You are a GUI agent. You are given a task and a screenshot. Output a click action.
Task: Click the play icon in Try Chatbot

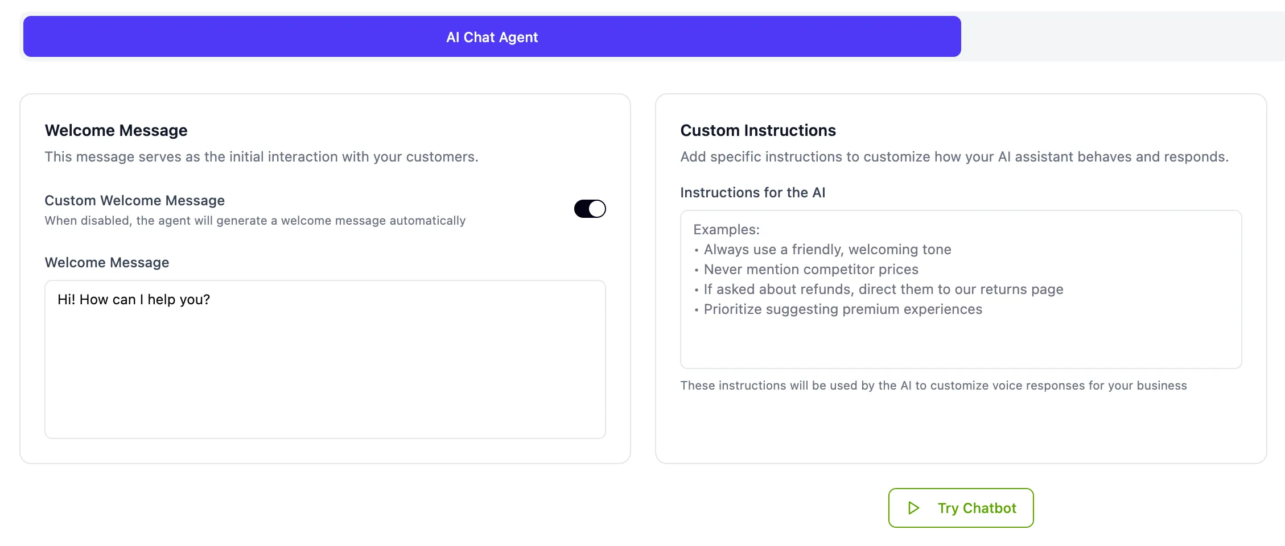coord(913,508)
